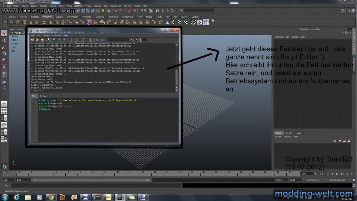Save script to shelf icon
357x201 pixels.
[x=48, y=40]
